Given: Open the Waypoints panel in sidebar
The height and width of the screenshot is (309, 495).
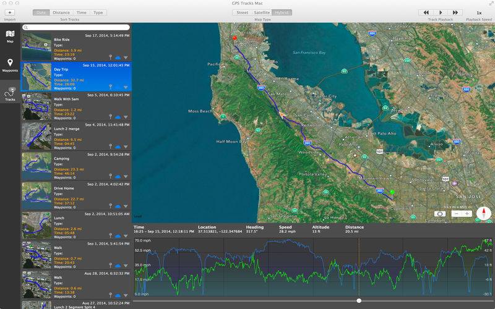Looking at the screenshot, I should [10, 65].
